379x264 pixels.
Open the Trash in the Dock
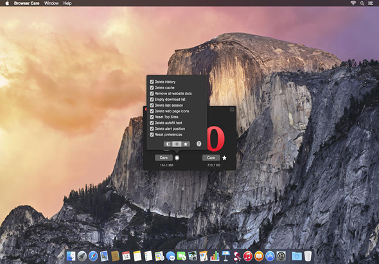click(x=308, y=256)
